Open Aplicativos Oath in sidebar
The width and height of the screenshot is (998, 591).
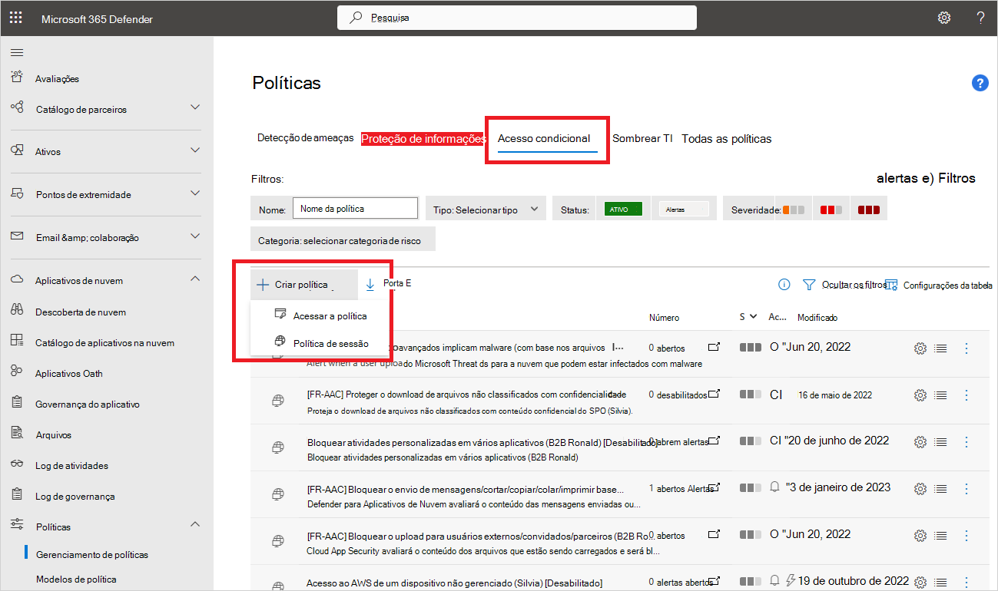tap(68, 374)
